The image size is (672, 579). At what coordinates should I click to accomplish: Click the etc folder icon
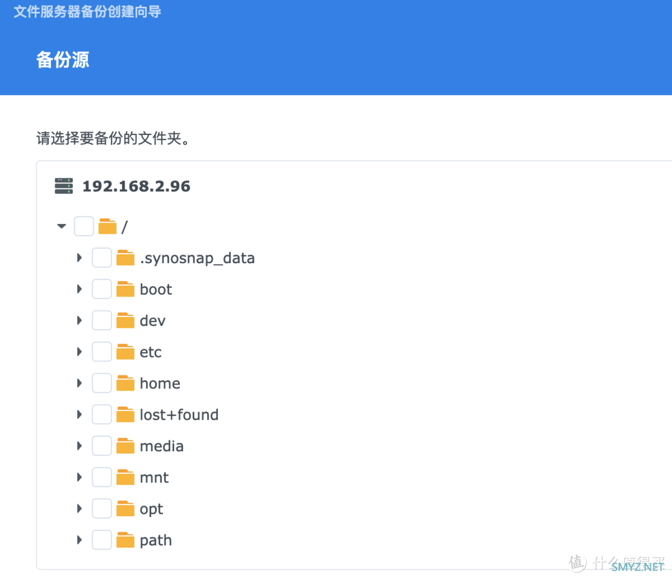click(x=125, y=351)
